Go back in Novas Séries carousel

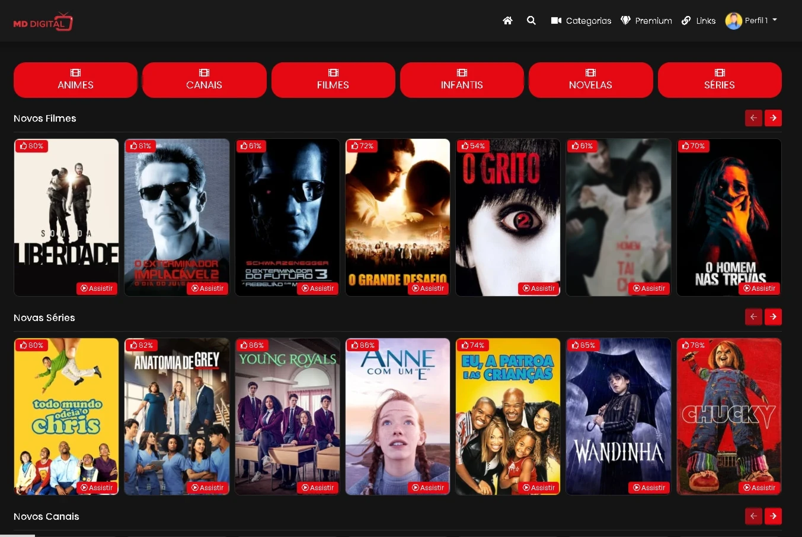[753, 317]
